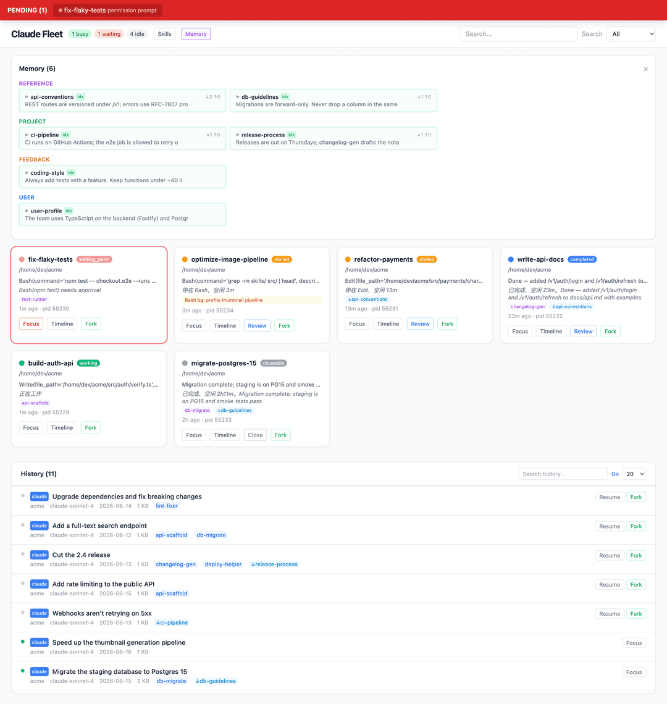Viewport: 667px width, 704px height.
Task: Click the lint-fixer tag in history
Action: click(167, 506)
